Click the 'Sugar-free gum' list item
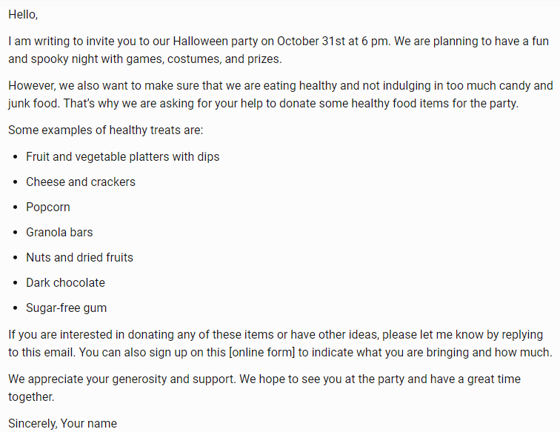This screenshot has height=432, width=560. pos(66,308)
